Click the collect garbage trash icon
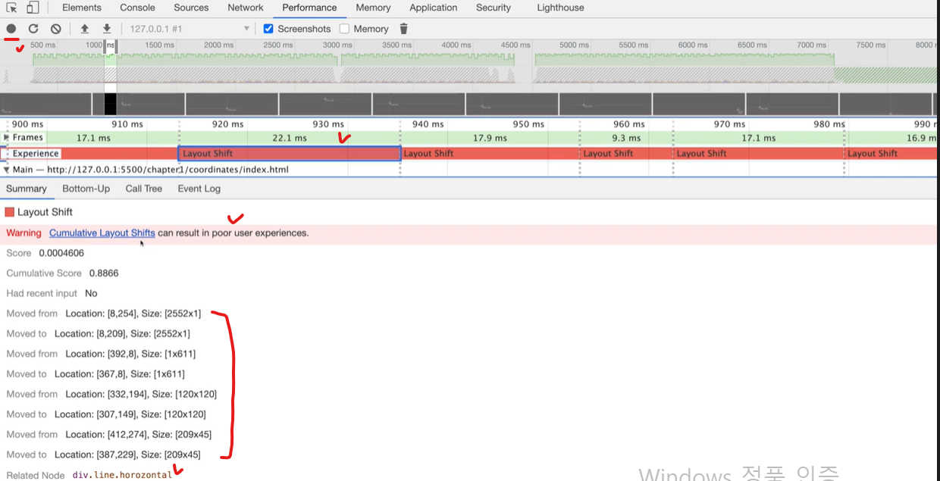The height and width of the screenshot is (481, 940). coord(403,29)
